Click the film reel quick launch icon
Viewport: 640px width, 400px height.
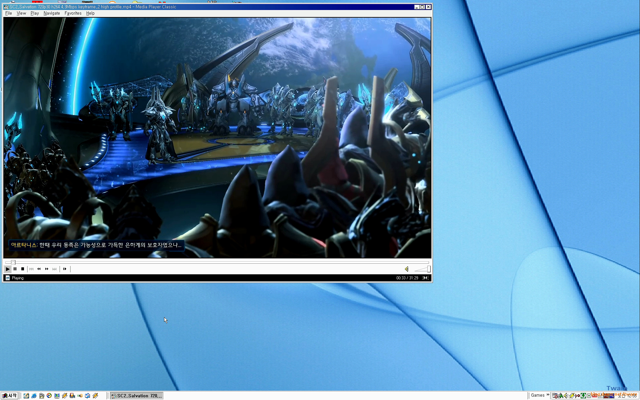42,396
